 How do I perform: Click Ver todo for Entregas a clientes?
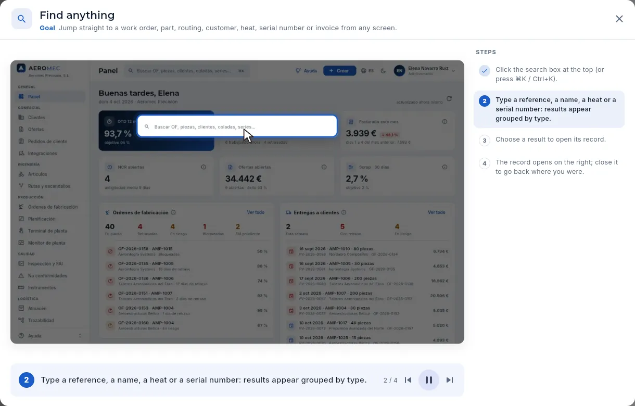pos(436,212)
